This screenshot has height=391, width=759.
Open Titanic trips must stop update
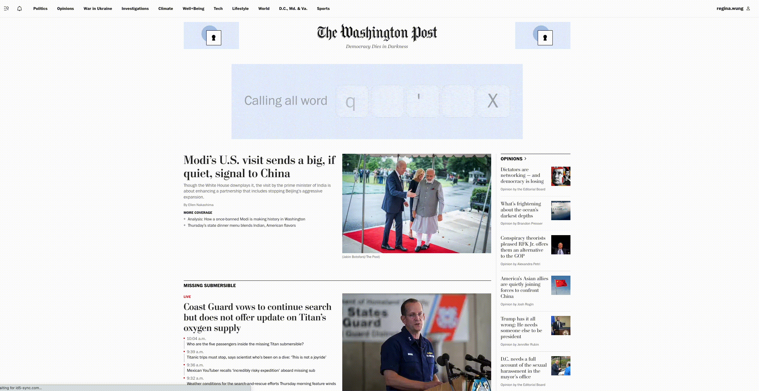tap(256, 357)
